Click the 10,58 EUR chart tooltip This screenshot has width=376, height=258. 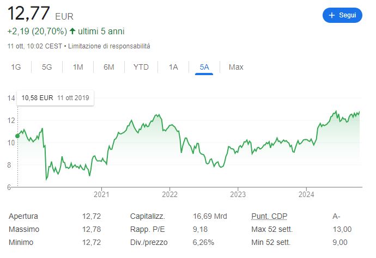coord(54,98)
